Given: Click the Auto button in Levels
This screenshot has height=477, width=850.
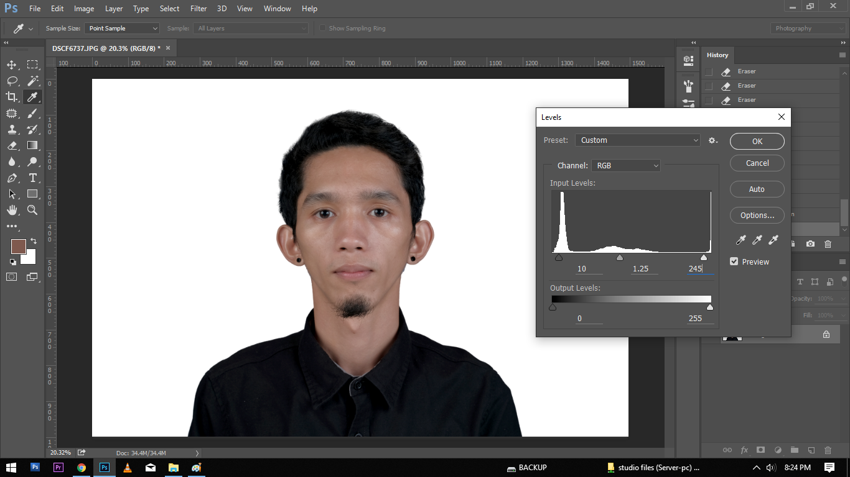Looking at the screenshot, I should point(757,189).
